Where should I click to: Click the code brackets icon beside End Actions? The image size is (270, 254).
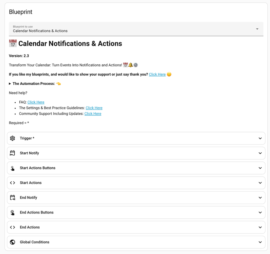12,227
